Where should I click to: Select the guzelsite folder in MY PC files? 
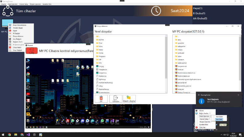click(181, 43)
